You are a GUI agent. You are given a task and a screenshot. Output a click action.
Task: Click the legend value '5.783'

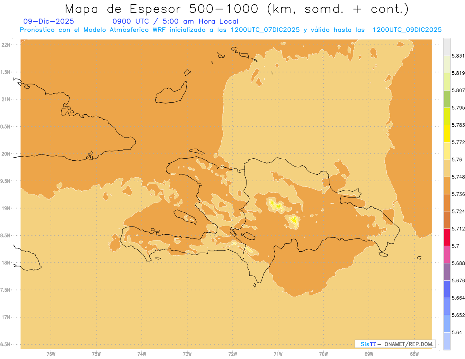click(x=458, y=125)
